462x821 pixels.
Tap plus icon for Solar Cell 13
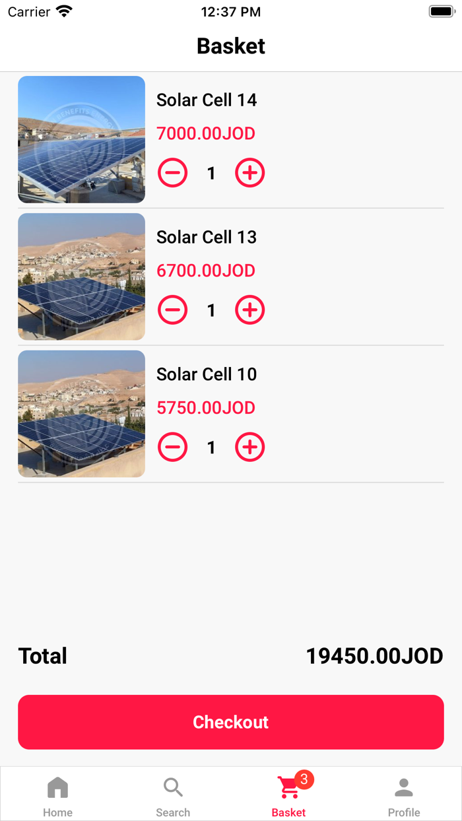point(250,310)
